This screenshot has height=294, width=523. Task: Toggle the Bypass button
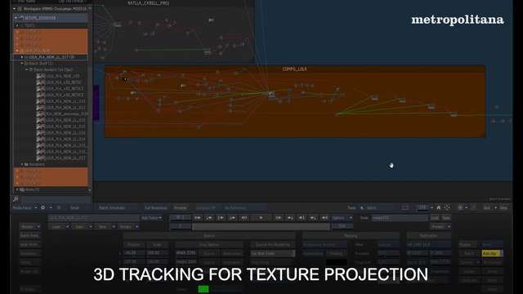click(x=469, y=245)
